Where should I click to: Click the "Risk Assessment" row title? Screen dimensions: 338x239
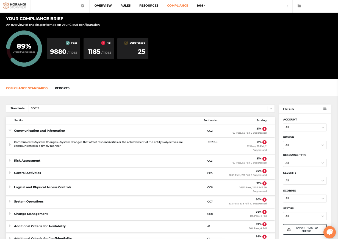27,161
